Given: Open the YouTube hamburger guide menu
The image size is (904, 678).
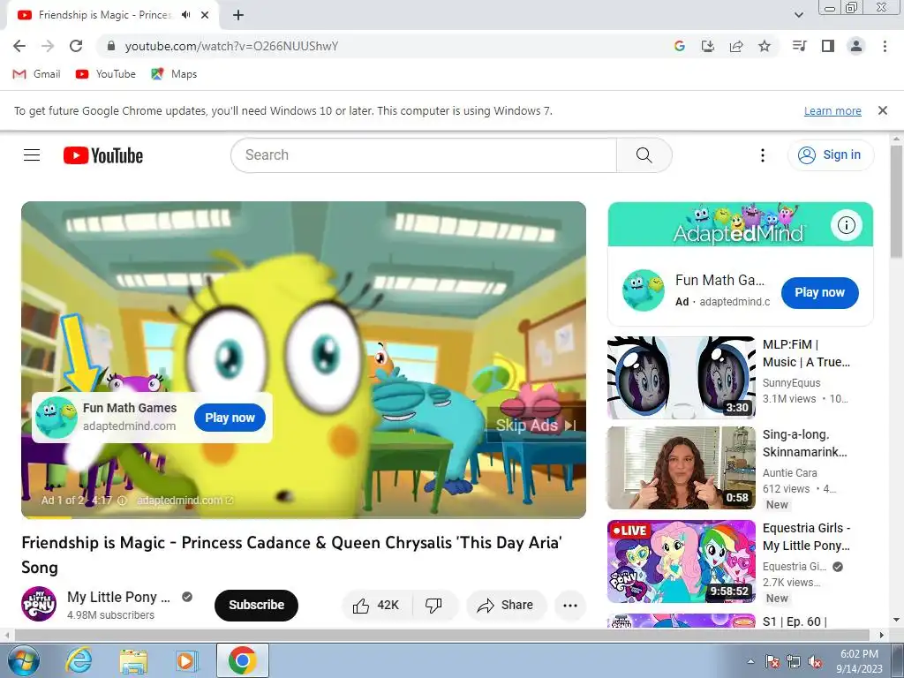Looking at the screenshot, I should pyautogui.click(x=32, y=155).
